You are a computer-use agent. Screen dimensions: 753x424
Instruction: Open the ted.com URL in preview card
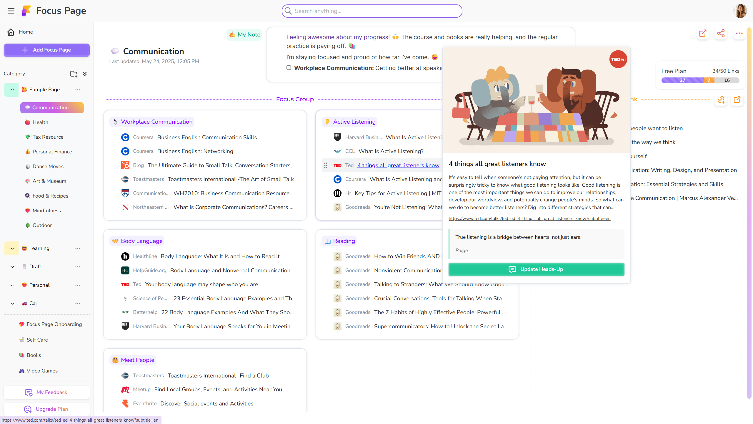(529, 218)
